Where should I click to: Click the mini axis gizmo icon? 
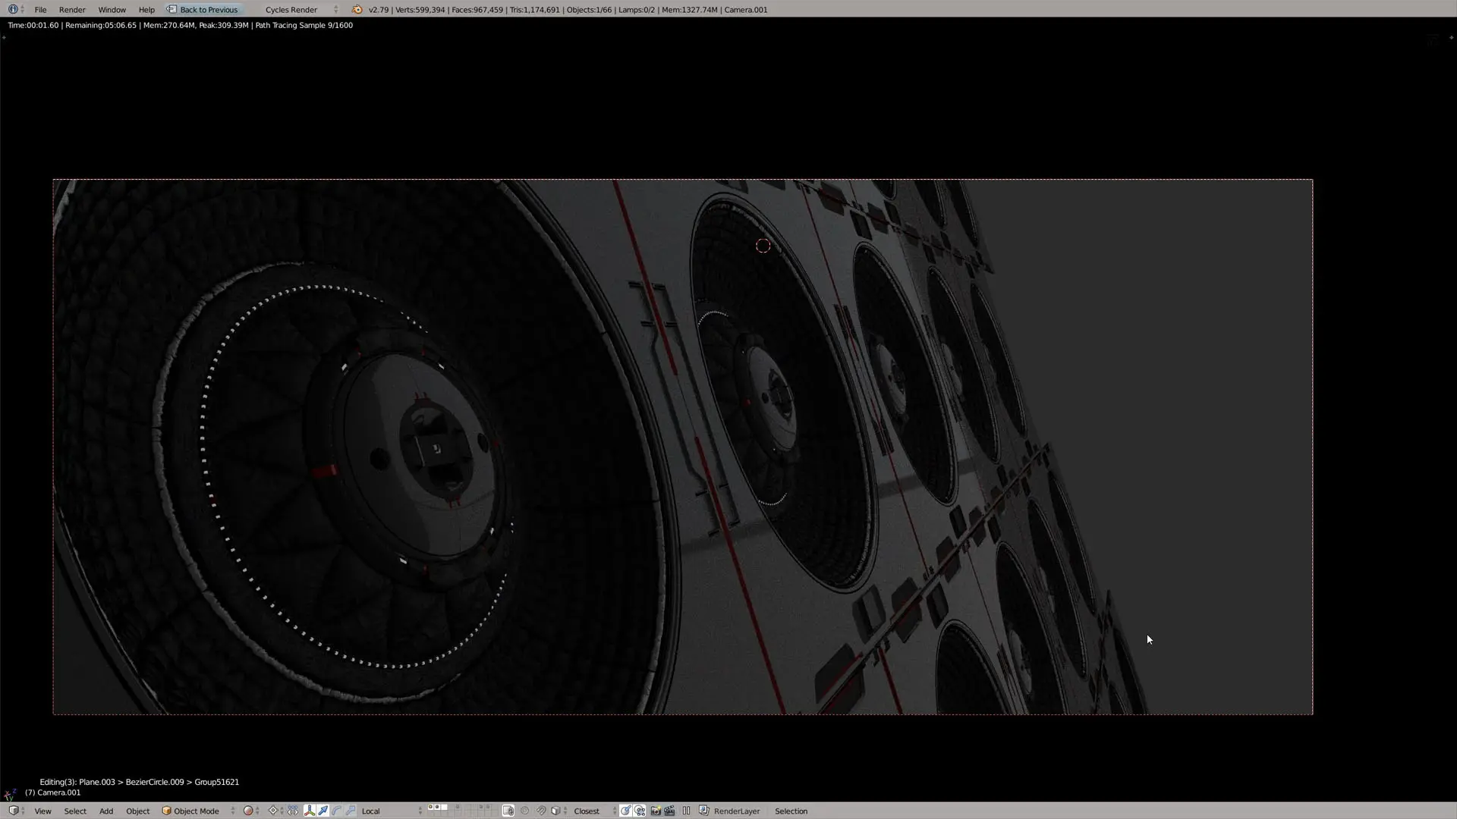(x=10, y=794)
